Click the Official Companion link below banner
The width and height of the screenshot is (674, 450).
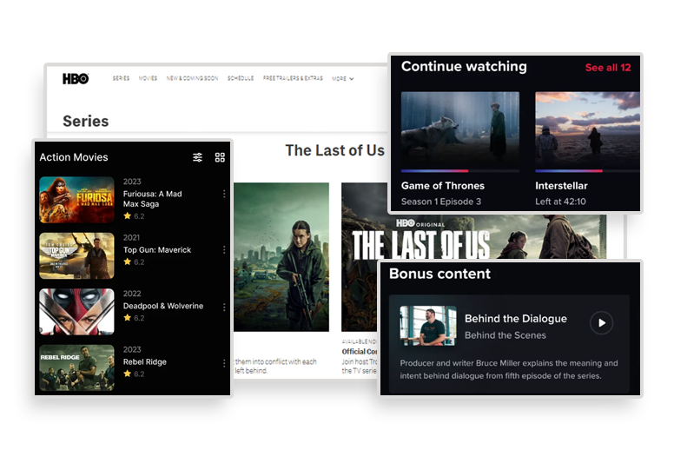[360, 352]
